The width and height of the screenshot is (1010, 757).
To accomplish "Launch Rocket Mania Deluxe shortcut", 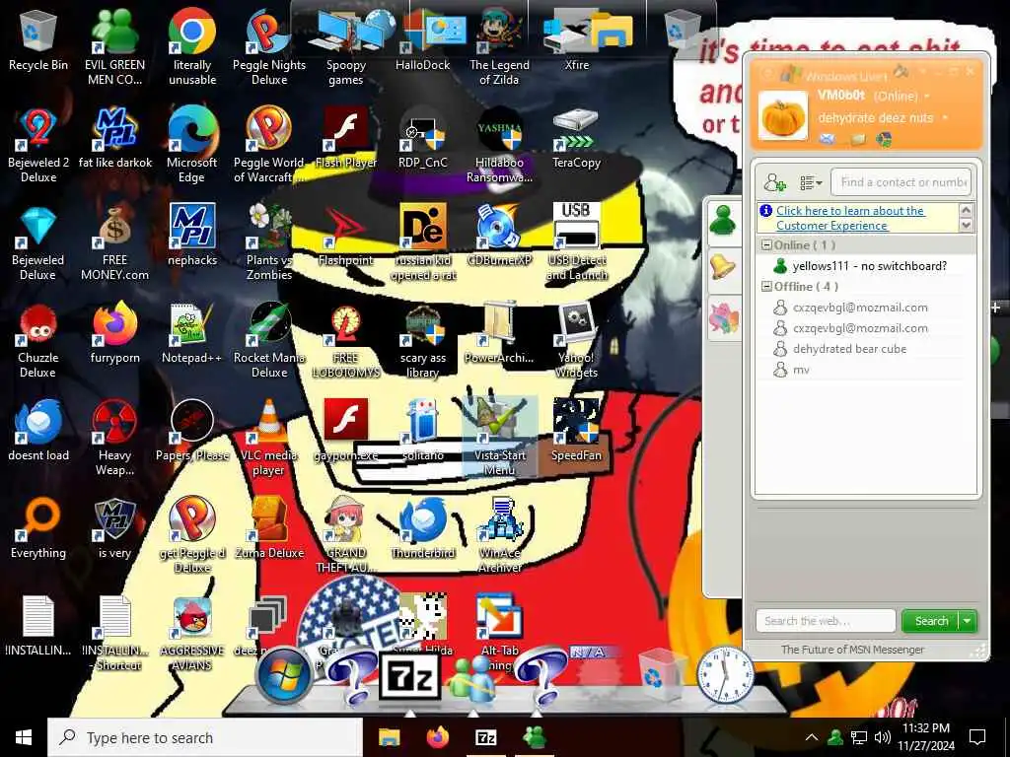I will [x=269, y=340].
